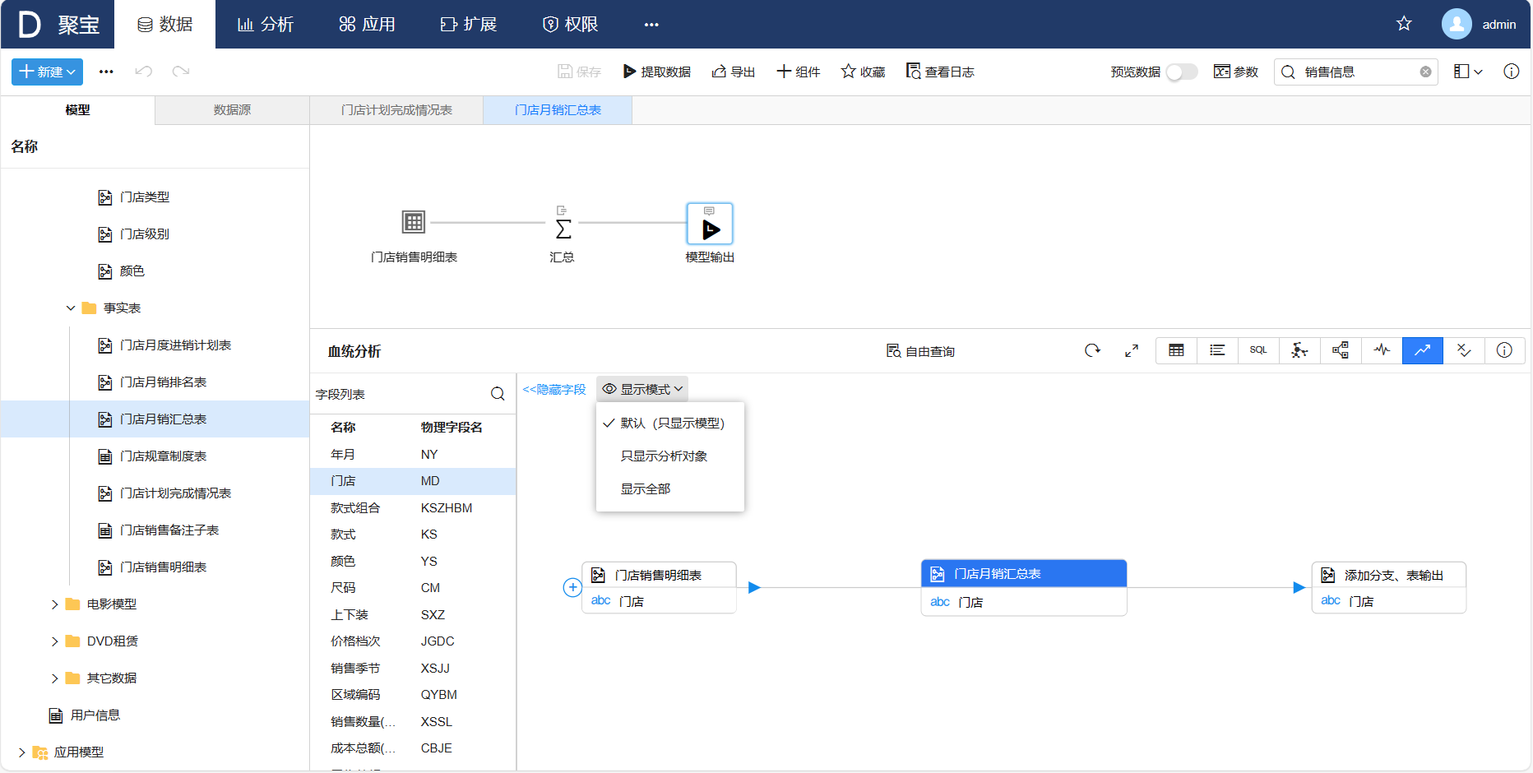Select 显示全部 option
1533x773 pixels.
[x=670, y=488]
